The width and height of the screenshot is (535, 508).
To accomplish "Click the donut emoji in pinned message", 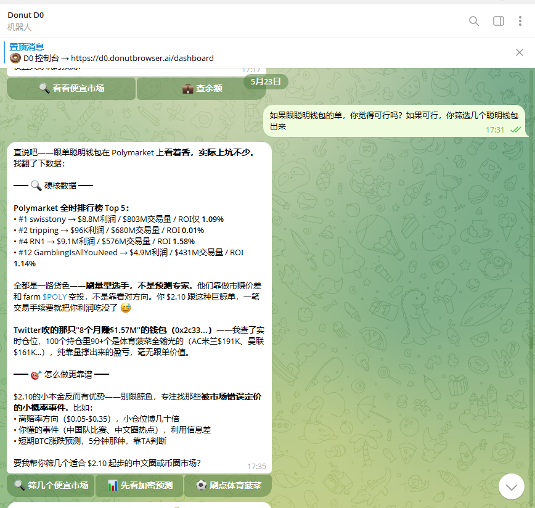I will [x=15, y=58].
